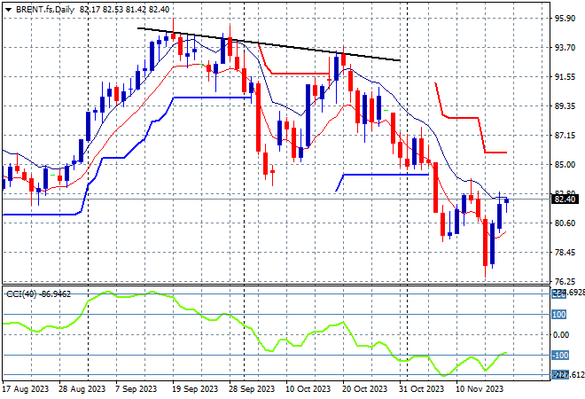
Task: Select the black descending trendline
Action: pos(269,44)
